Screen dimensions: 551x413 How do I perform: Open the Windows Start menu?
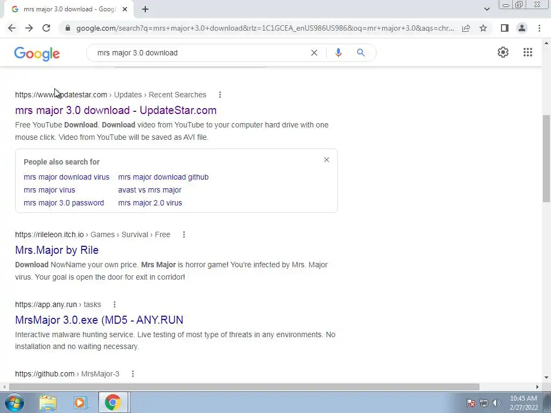tap(15, 402)
